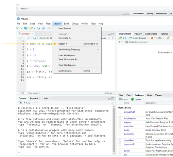Switch to the Files tab
Image resolution: width=173 pixels, height=157 pixels.
[121, 95]
